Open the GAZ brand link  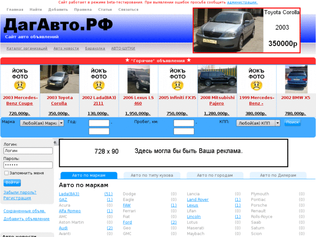coord(63,200)
